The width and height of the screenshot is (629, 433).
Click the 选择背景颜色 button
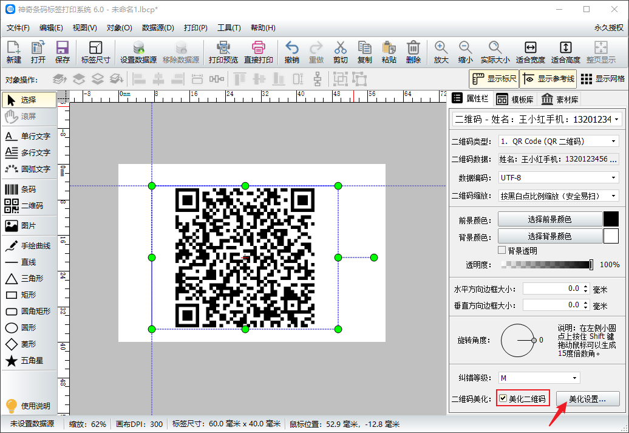tap(550, 236)
